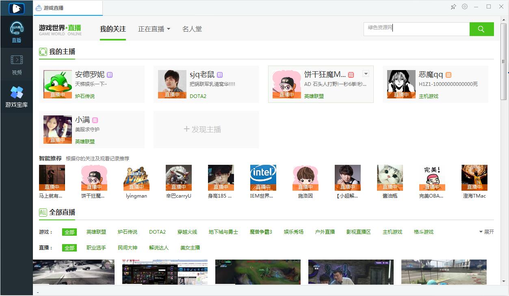This screenshot has width=509, height=296.
Task: Switch to the 名人堂 tab
Action: point(192,29)
